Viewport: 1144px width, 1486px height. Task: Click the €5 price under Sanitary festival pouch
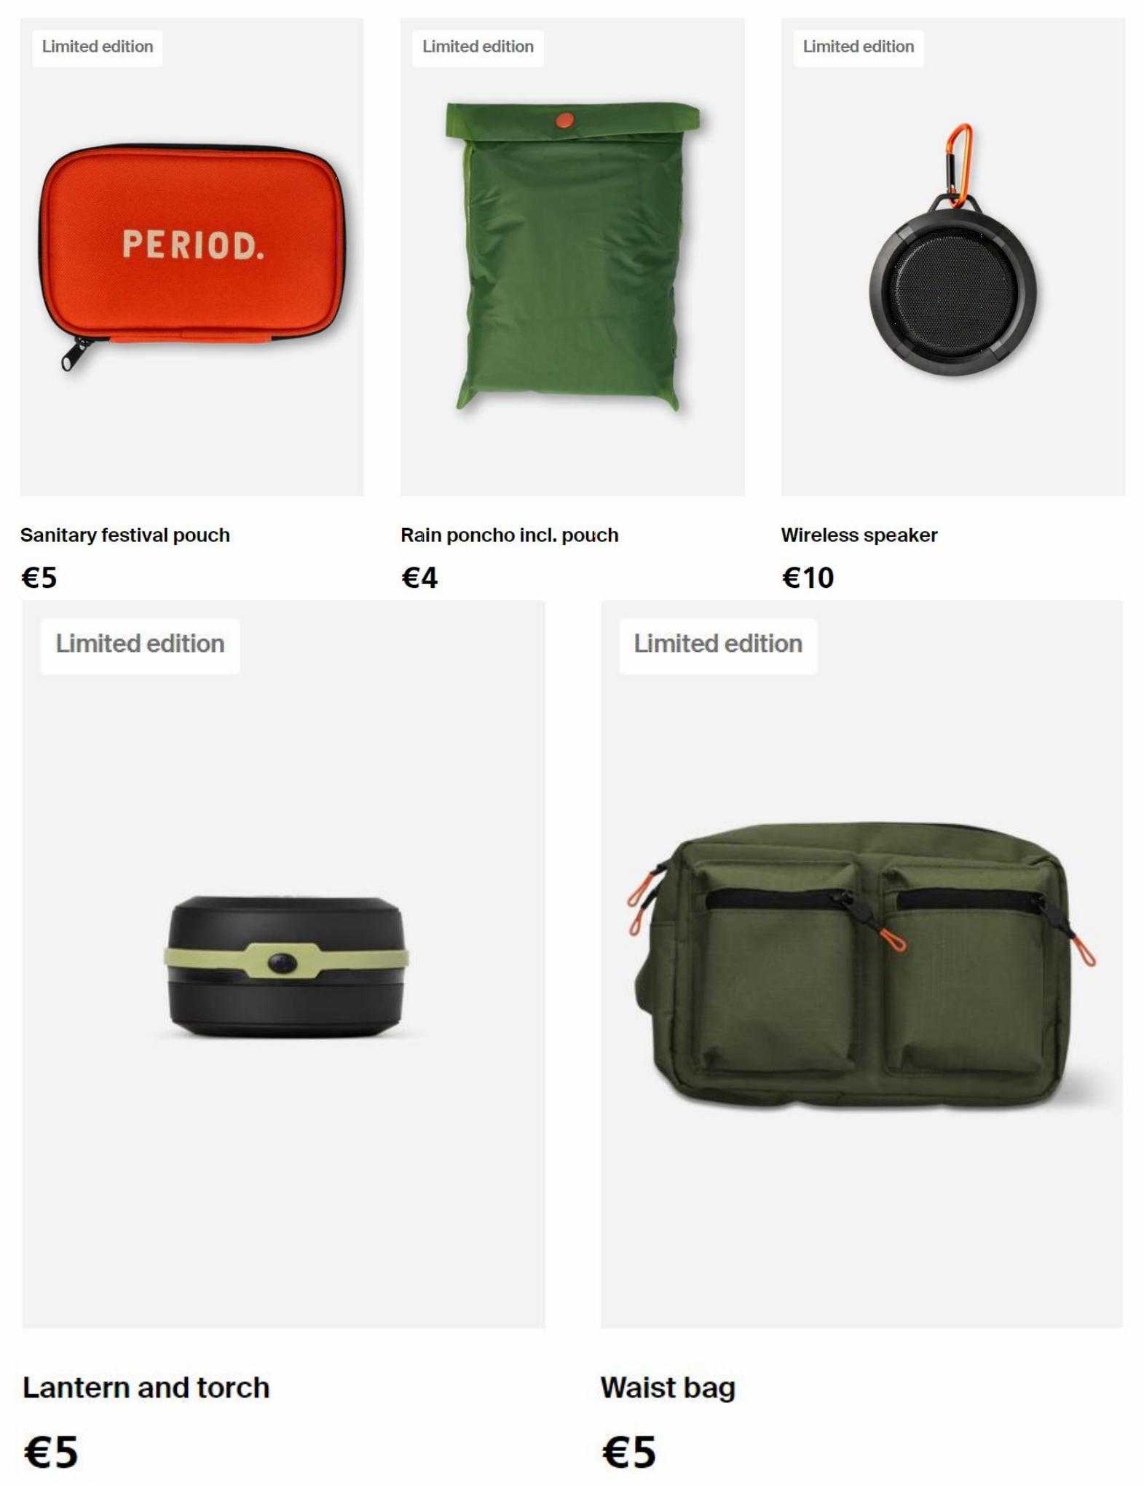(x=39, y=578)
